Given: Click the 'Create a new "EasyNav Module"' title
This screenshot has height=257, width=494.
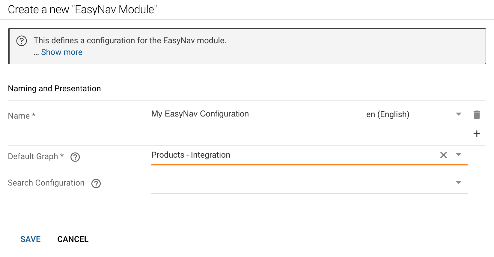Looking at the screenshot, I should pos(82,10).
